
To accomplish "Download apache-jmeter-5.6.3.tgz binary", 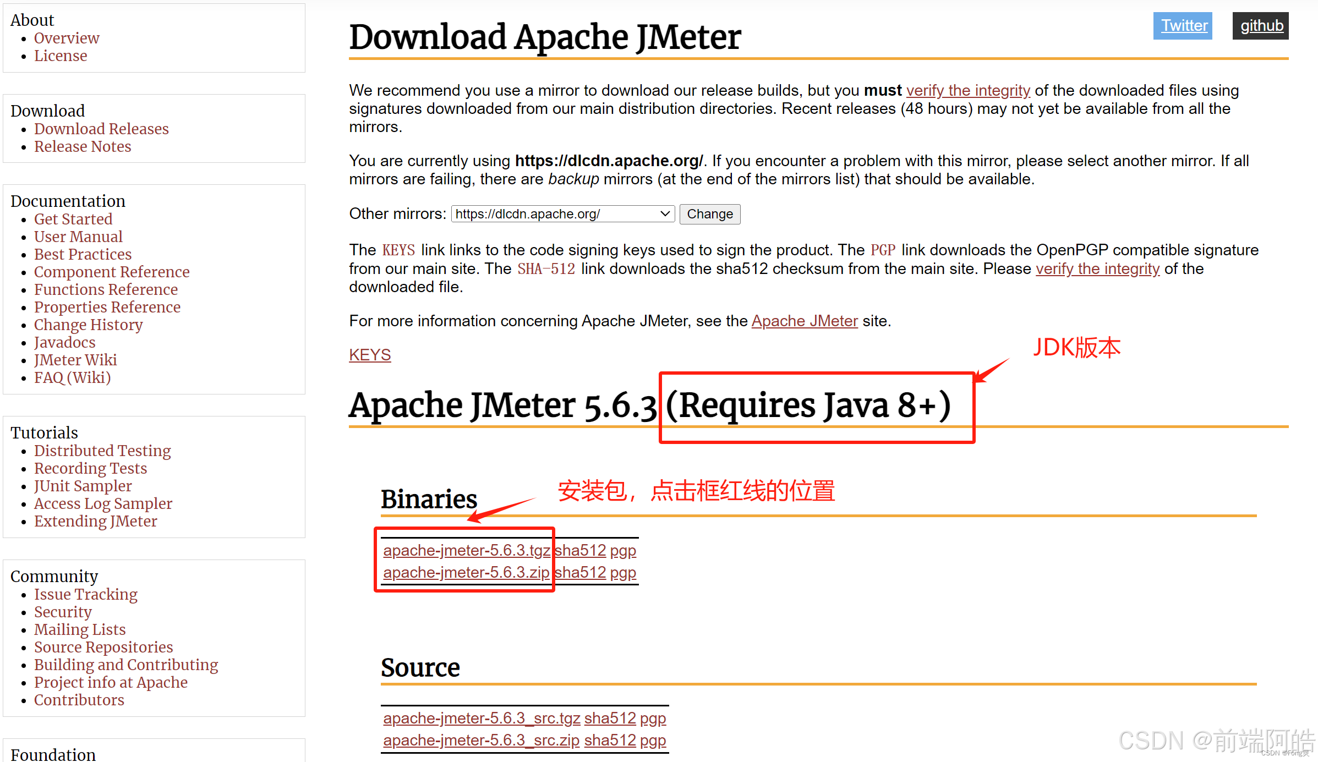I will click(x=466, y=551).
